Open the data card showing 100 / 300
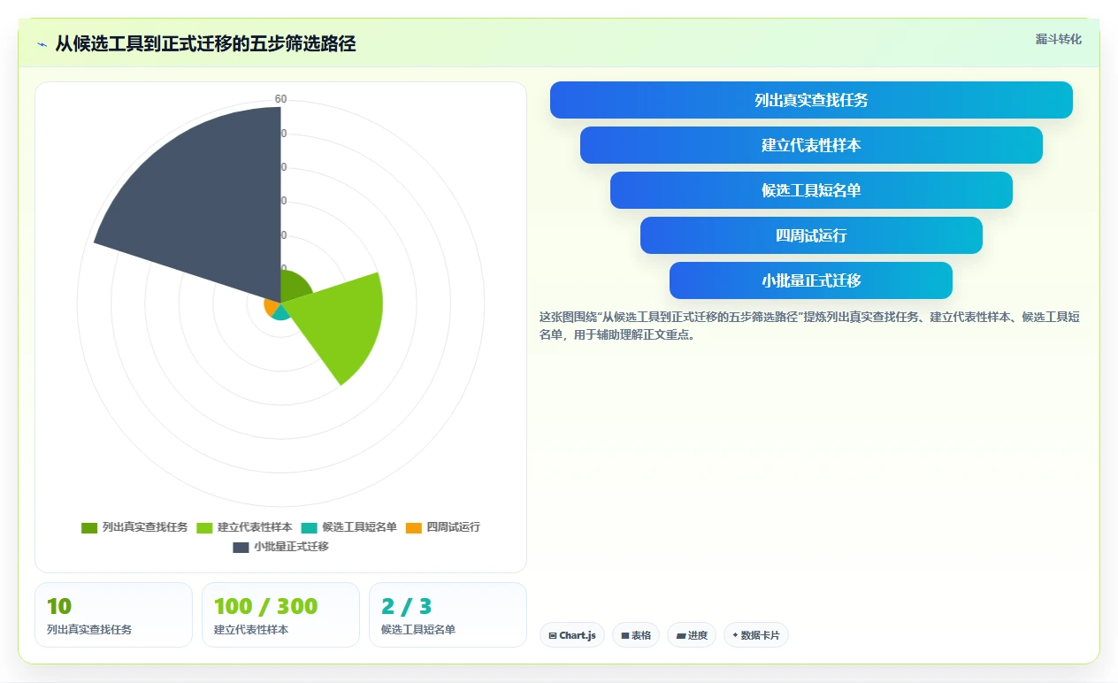The width and height of the screenshot is (1118, 683). [280, 615]
